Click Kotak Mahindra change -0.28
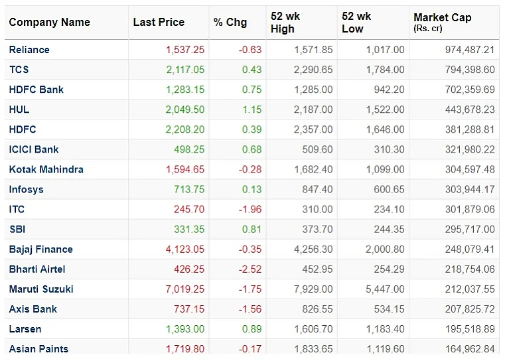The width and height of the screenshot is (505, 361). coord(250,169)
